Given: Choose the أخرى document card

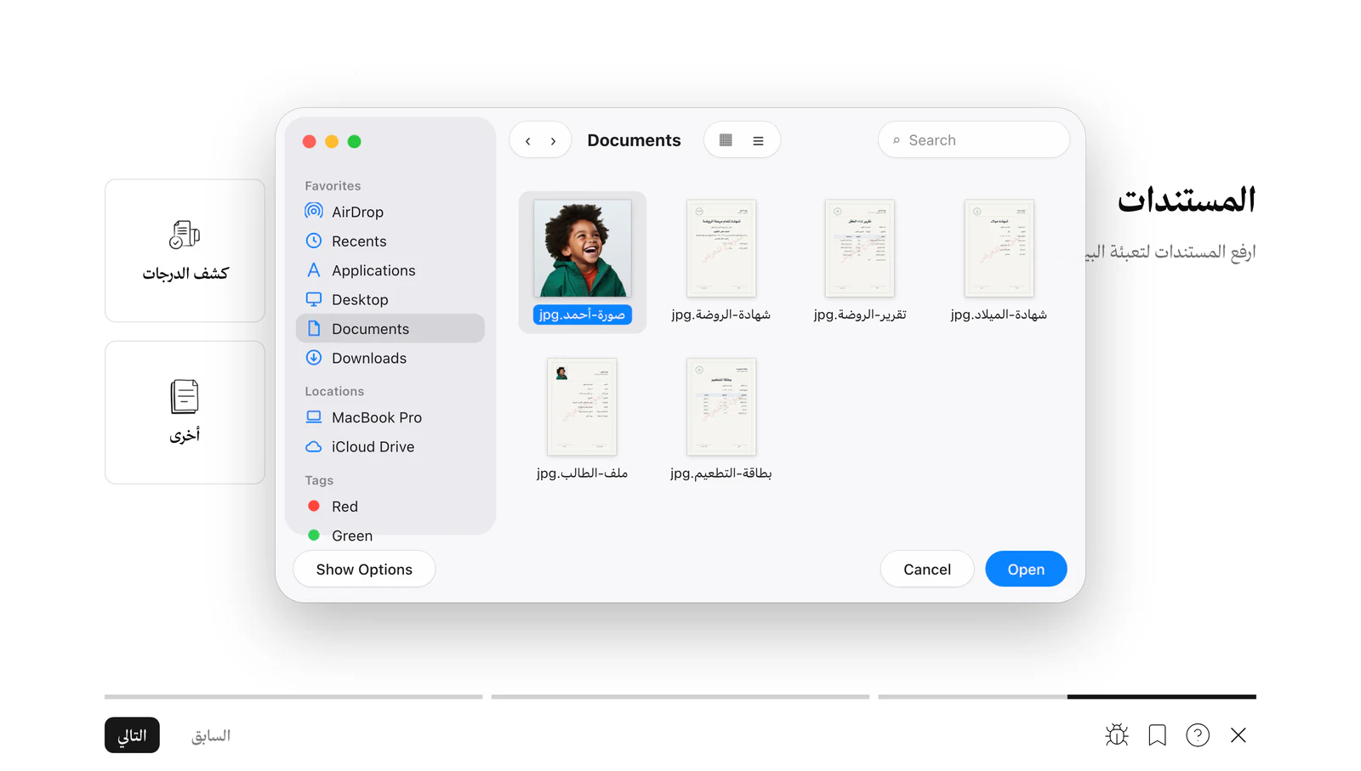Looking at the screenshot, I should click(x=185, y=413).
